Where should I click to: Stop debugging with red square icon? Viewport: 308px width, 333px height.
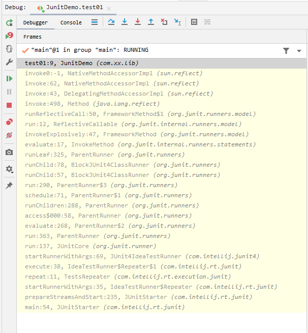(x=9, y=105)
